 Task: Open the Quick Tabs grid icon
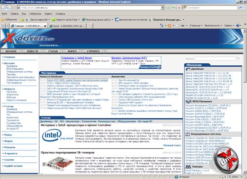point(3,26)
